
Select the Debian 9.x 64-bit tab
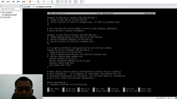tap(45, 7)
